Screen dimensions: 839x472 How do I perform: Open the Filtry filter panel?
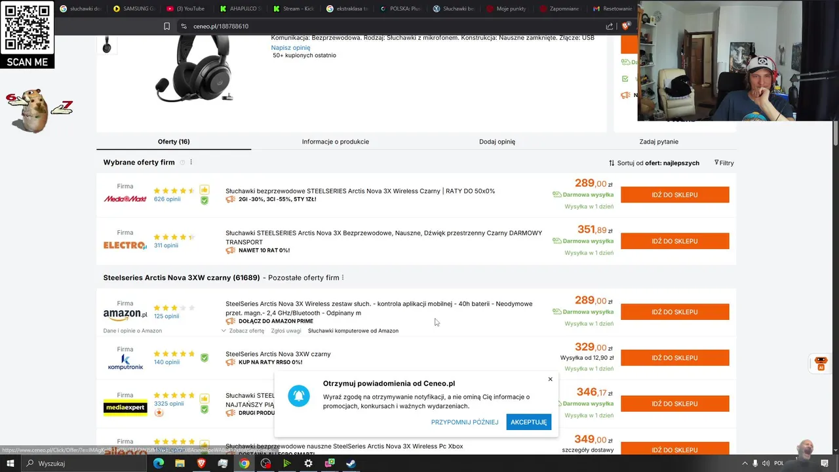coord(724,163)
